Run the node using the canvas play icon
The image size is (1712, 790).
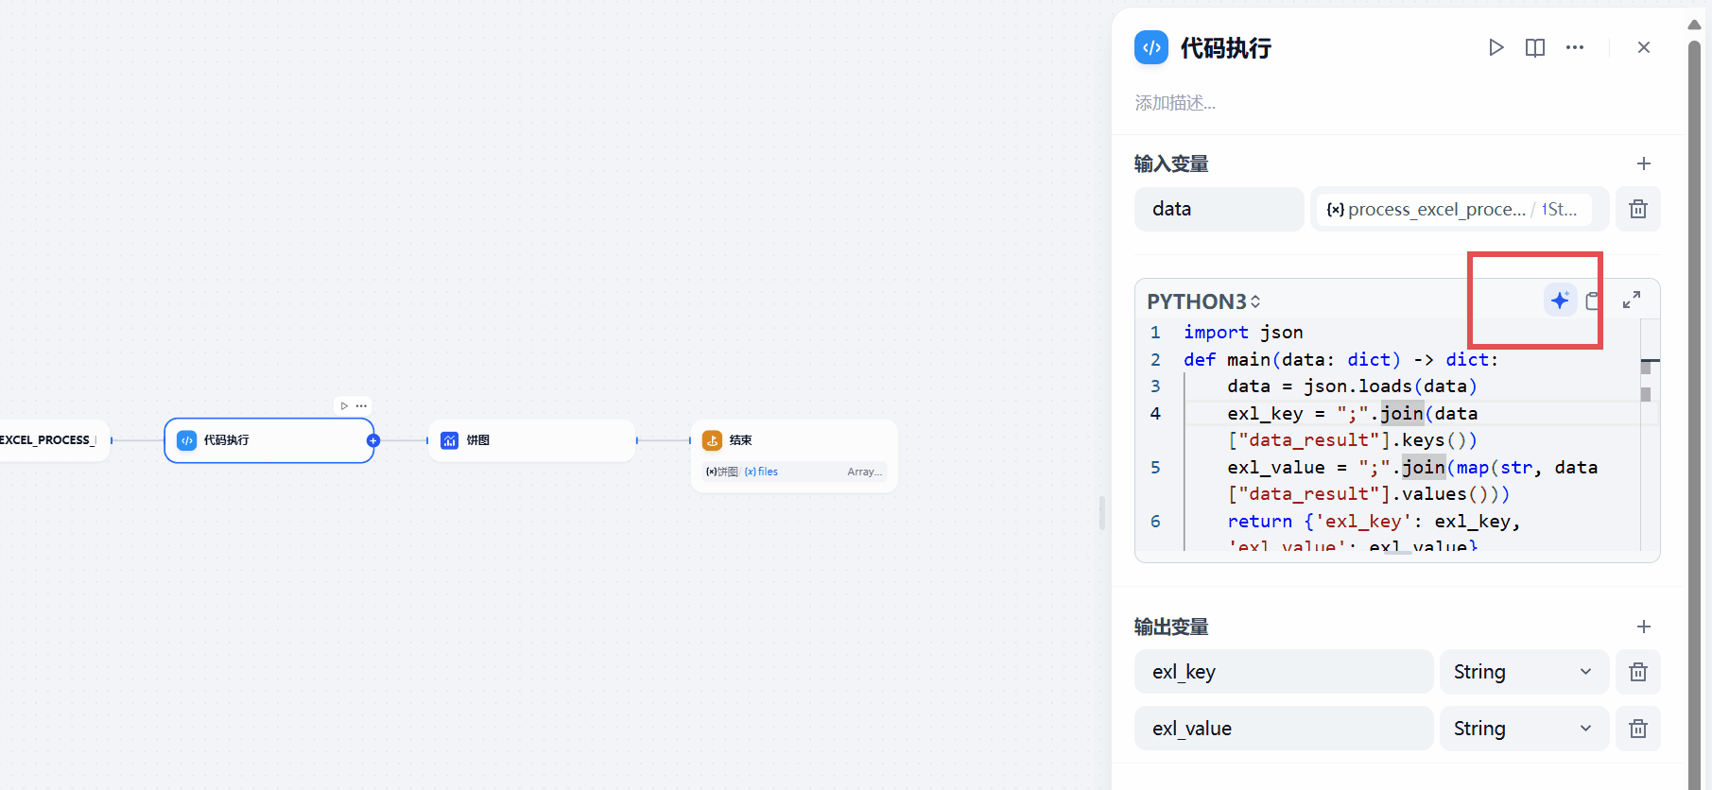(344, 405)
